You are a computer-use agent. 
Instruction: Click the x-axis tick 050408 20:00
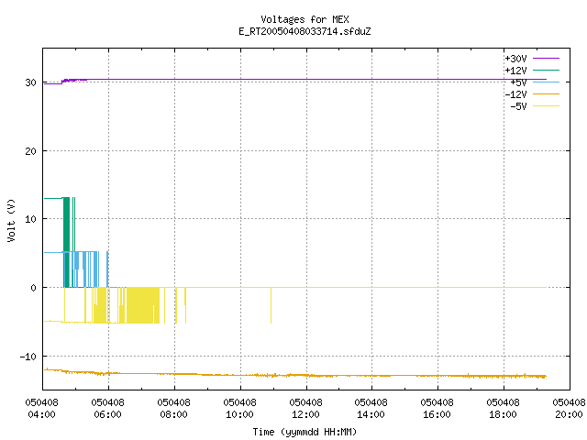pyautogui.click(x=569, y=409)
